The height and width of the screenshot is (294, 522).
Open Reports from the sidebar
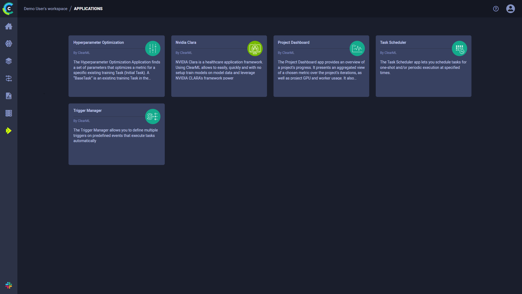tap(9, 96)
